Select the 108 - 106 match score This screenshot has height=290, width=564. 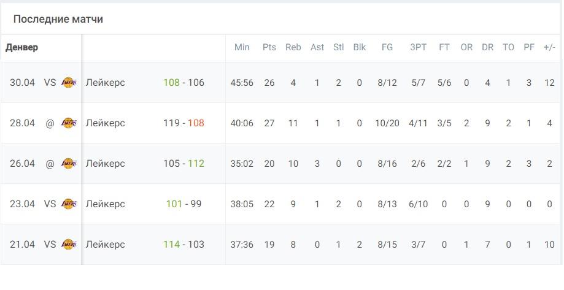point(183,83)
